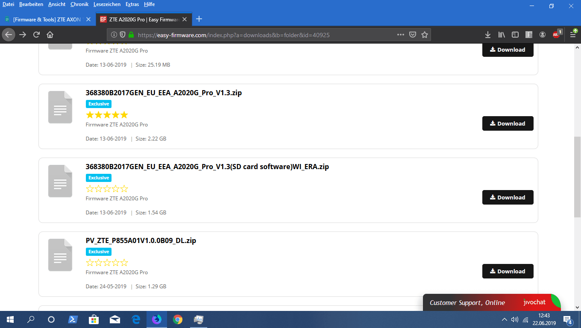This screenshot has width=581, height=328.
Task: Open page actions three-dots menu
Action: [401, 35]
